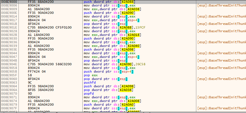The width and height of the screenshot is (246, 113).
Task: Click instruction push dword ptr ds:[42A0A0]
Action: click(110, 105)
